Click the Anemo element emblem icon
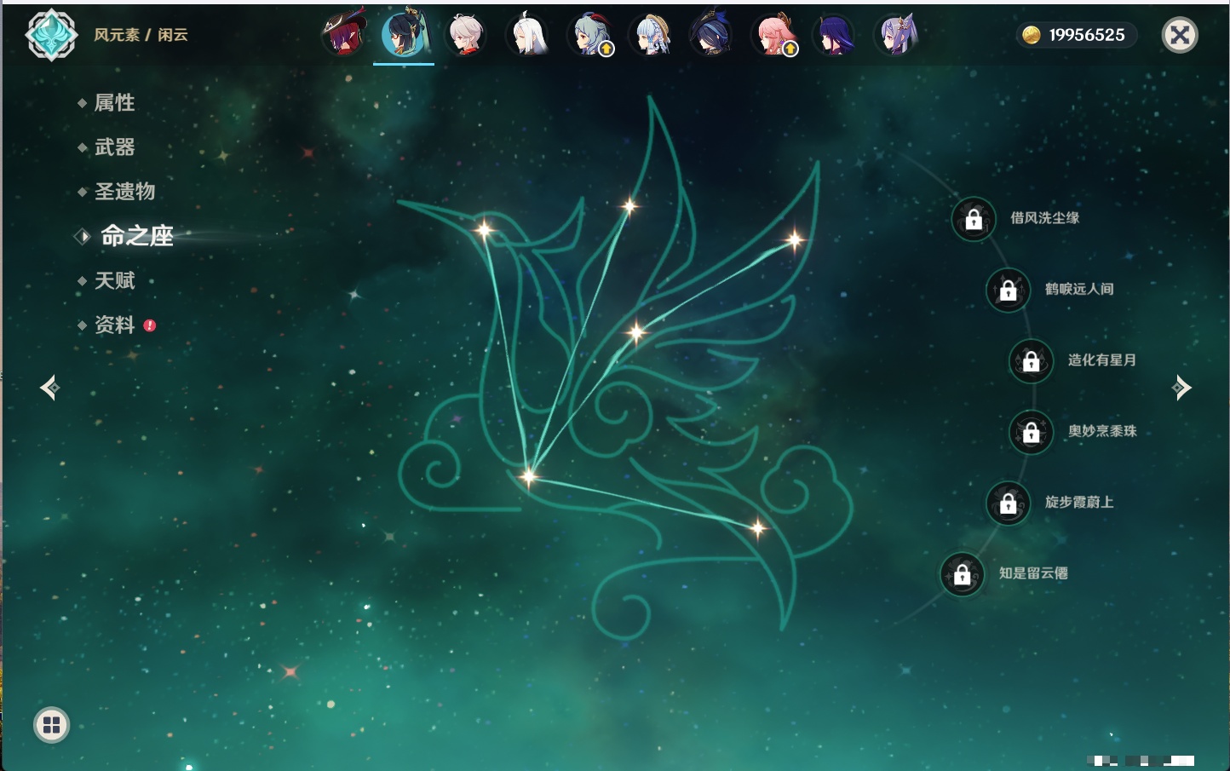This screenshot has width=1230, height=771. click(51, 35)
